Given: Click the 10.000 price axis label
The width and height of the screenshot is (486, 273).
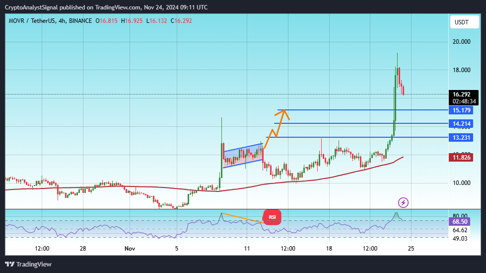Looking at the screenshot, I should pos(462,182).
